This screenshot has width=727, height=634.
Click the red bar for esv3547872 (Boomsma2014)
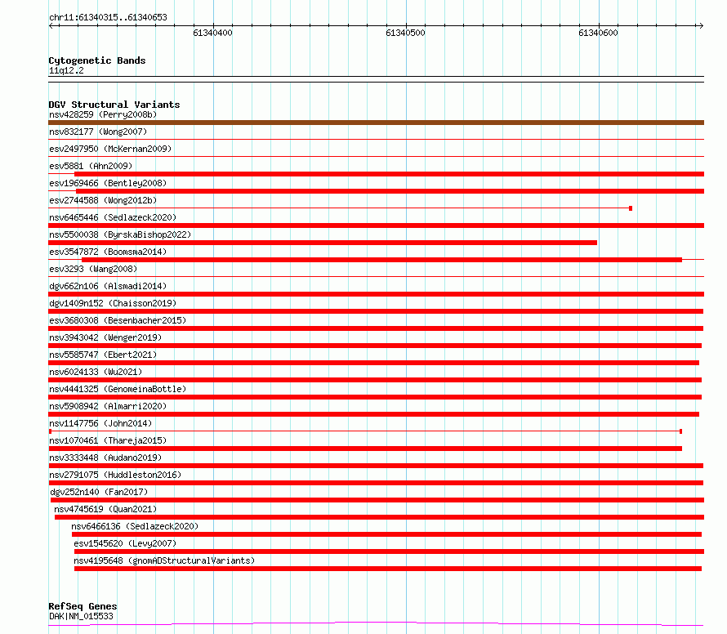pyautogui.click(x=381, y=260)
